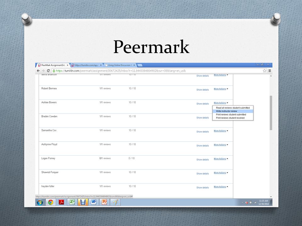Open a new browser tab

(x=140, y=65)
